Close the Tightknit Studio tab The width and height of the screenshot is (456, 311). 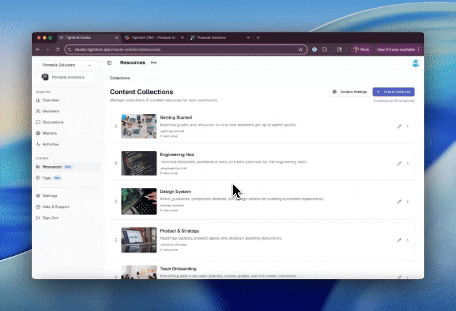tap(117, 38)
